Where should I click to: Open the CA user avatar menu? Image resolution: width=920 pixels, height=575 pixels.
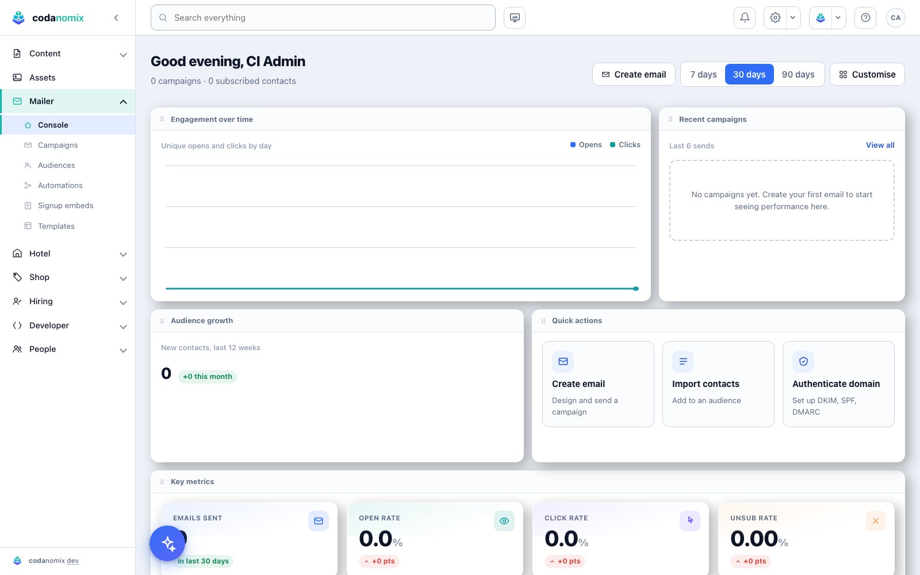[x=896, y=18]
